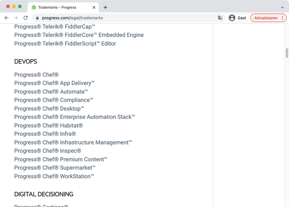Click the plain Progress Chef entry
The height and width of the screenshot is (207, 289).
pos(36,75)
